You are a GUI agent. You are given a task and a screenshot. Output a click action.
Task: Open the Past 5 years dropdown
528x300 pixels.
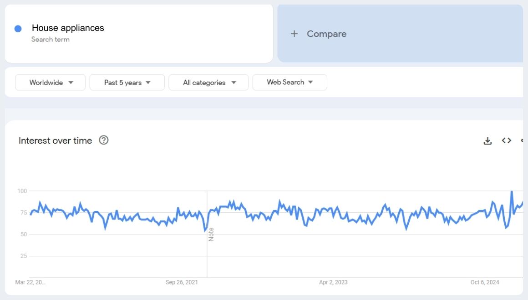pyautogui.click(x=127, y=83)
